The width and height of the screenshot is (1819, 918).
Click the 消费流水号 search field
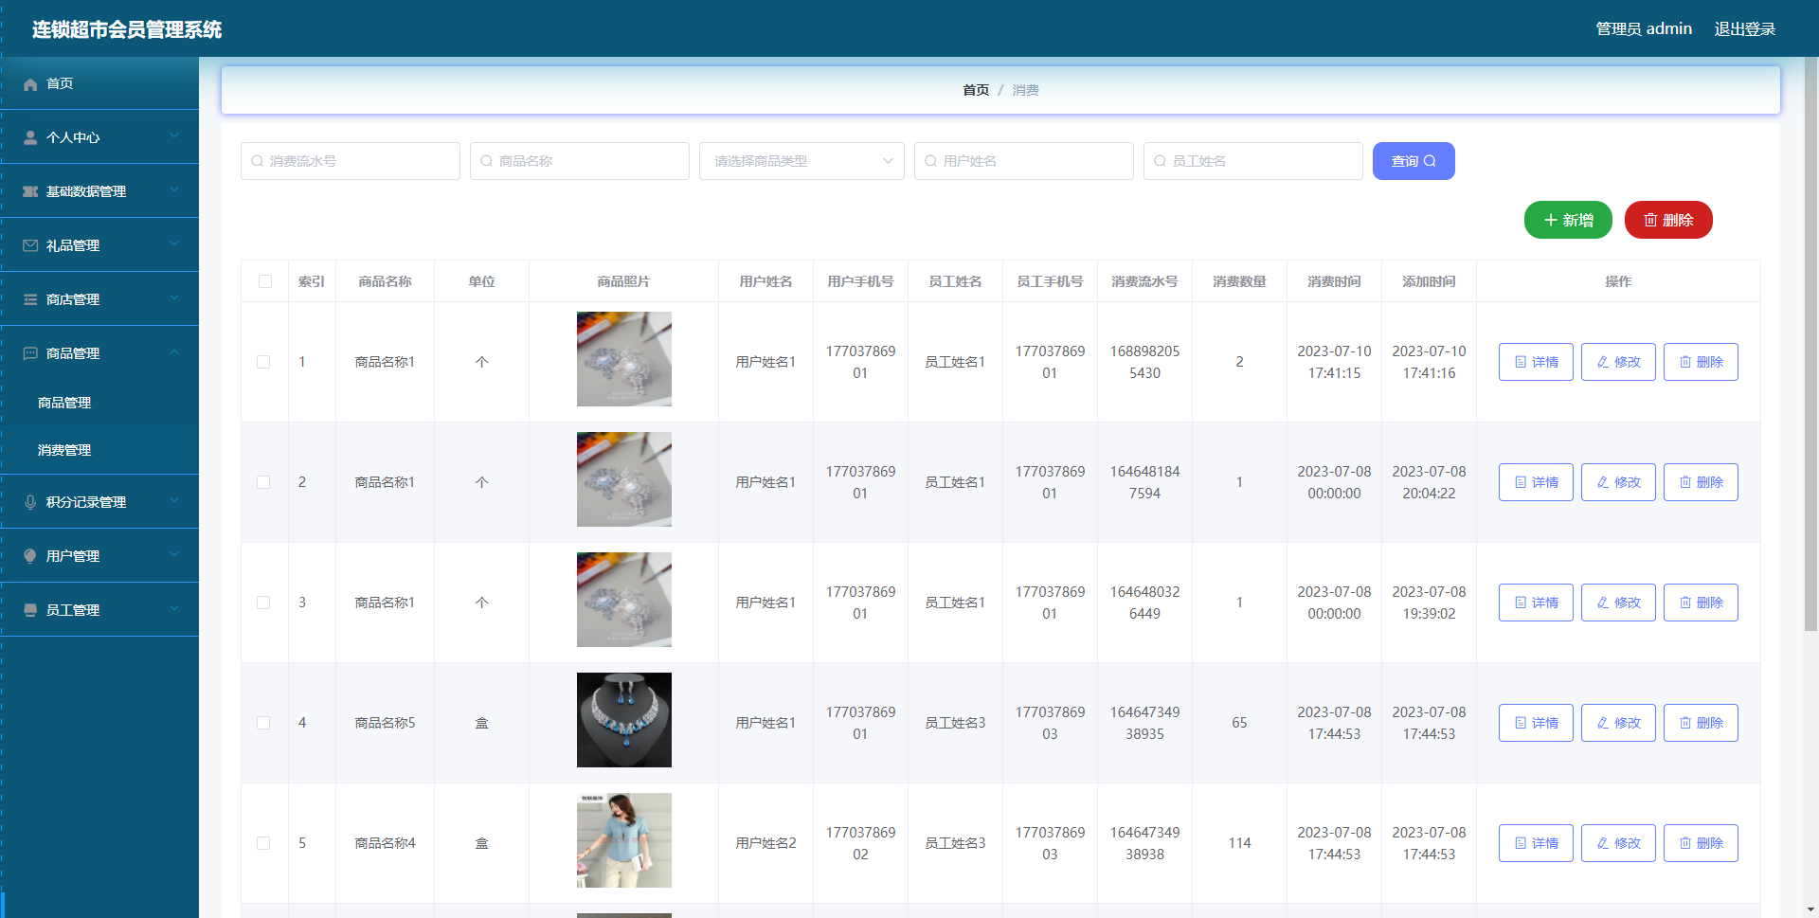click(x=351, y=162)
